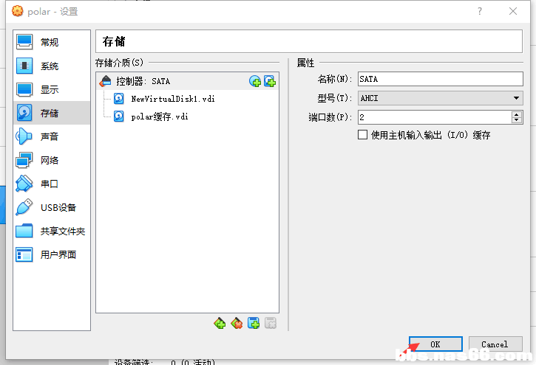Click into the 端口数 port count field
The height and width of the screenshot is (365, 536).
[x=435, y=117]
